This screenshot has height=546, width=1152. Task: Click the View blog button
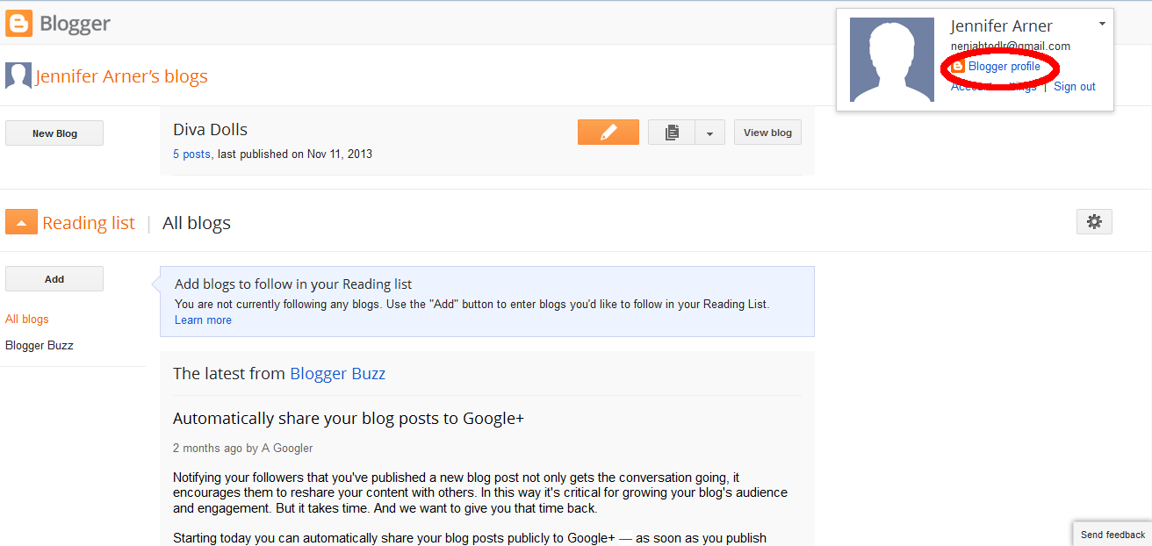point(767,133)
